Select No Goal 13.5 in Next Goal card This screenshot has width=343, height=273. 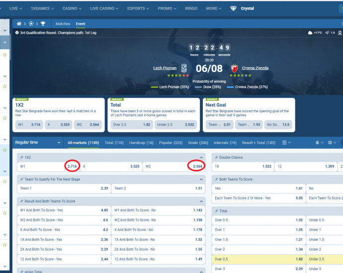[x=278, y=125]
